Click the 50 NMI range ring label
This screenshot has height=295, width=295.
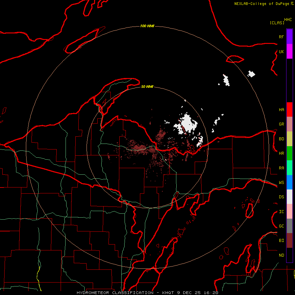pyautogui.click(x=147, y=87)
